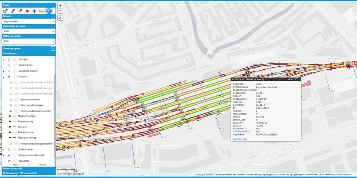This screenshot has height=178, width=357.
Task: Click the pink platform shape near popup
Action: pos(306,84)
